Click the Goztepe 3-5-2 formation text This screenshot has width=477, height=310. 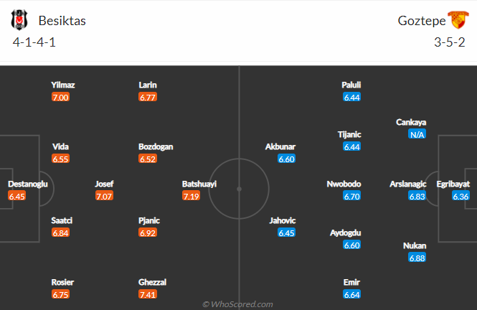click(x=449, y=42)
